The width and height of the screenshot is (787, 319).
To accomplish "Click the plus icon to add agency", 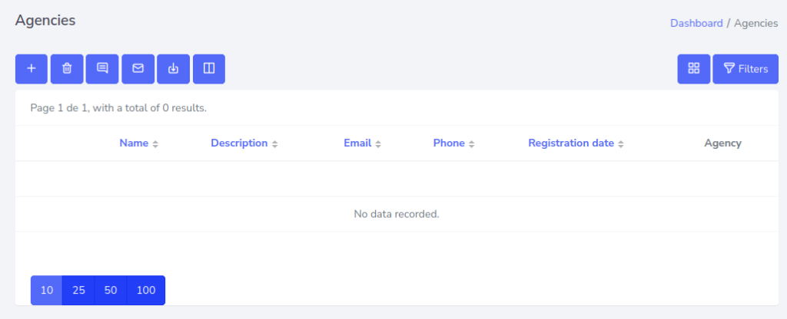I will pyautogui.click(x=32, y=69).
